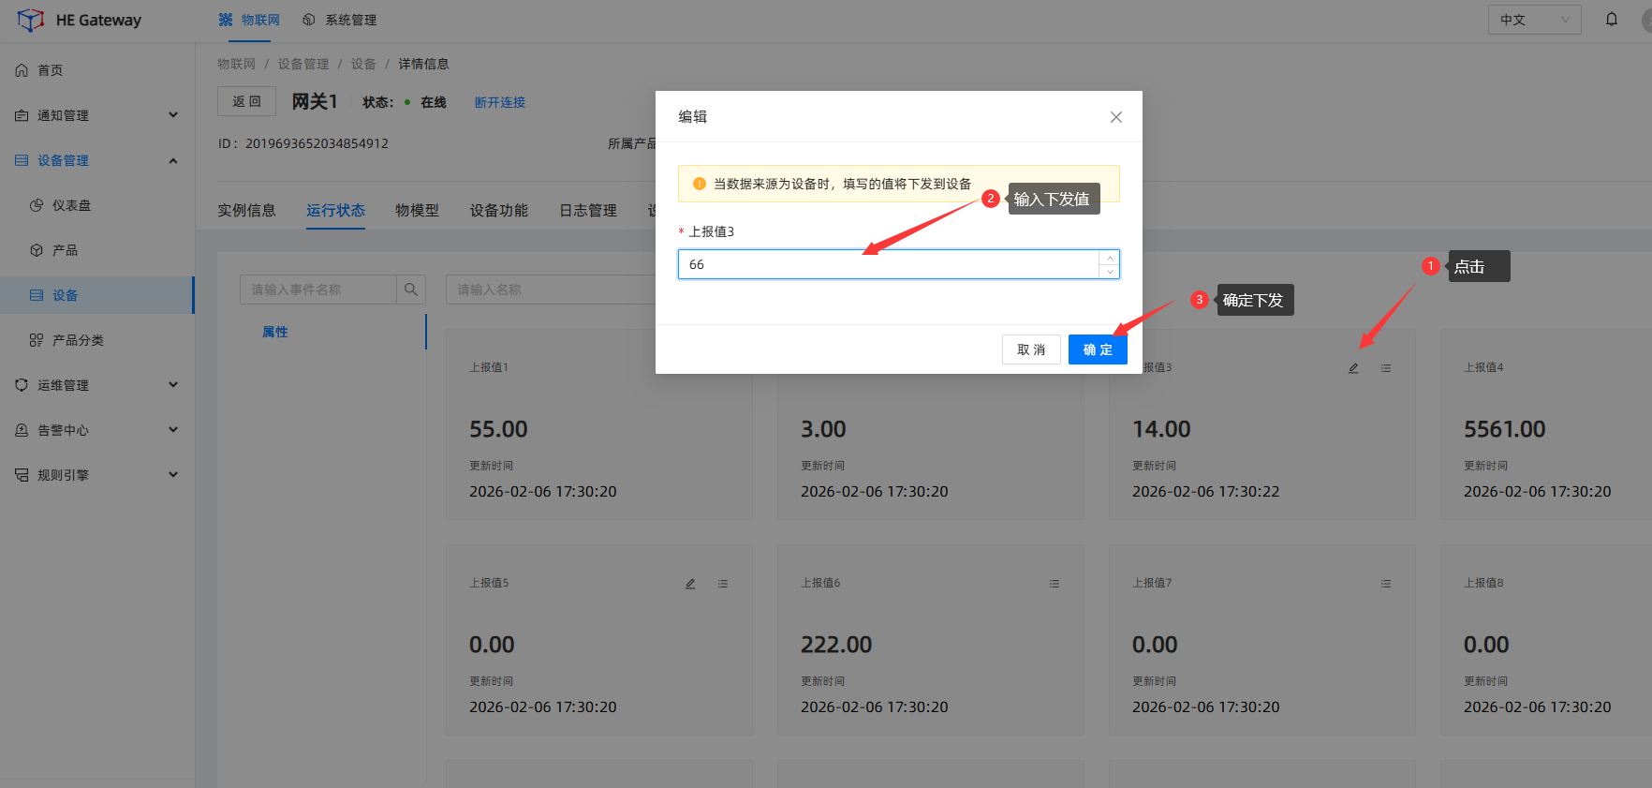Open the list icon on 上报值3 card
The image size is (1652, 788).
[x=1386, y=368]
